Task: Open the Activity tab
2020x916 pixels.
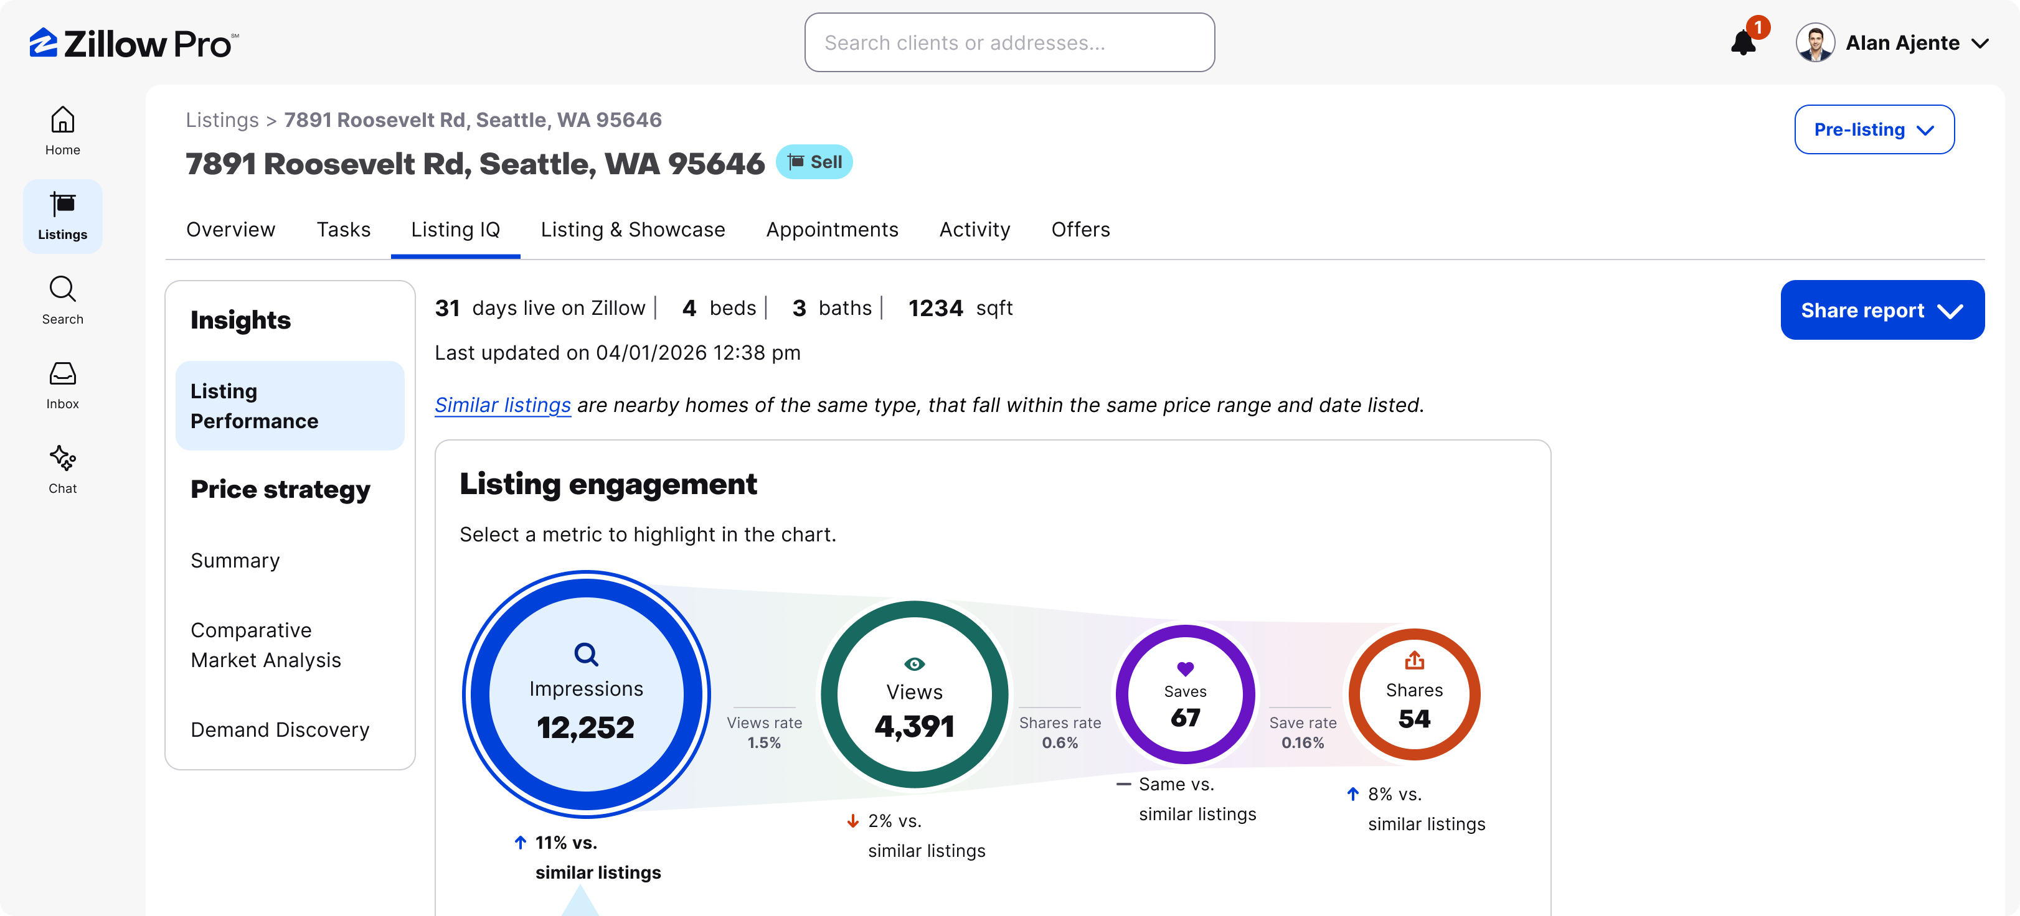Action: [975, 230]
